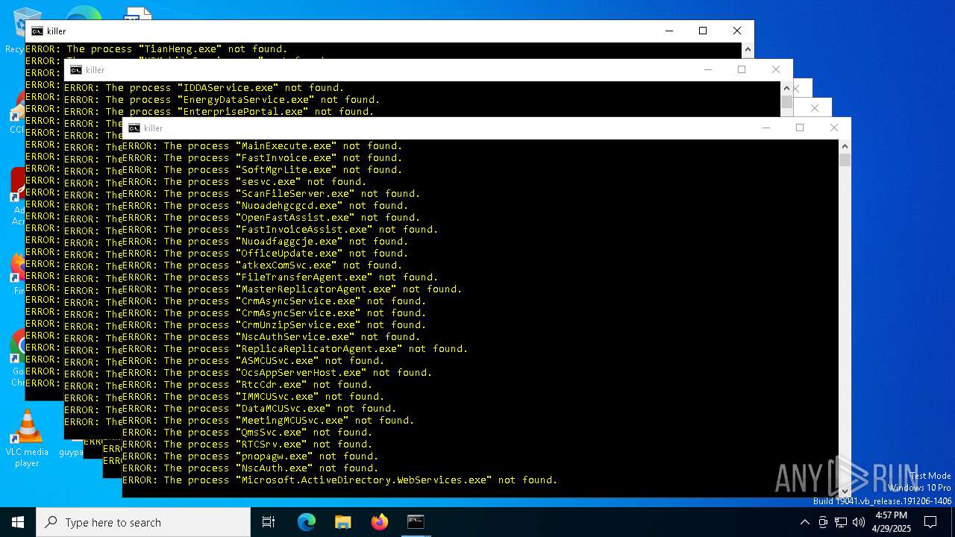
Task: Click the "EnterprisePortal.exe" line in second window
Action: point(219,112)
